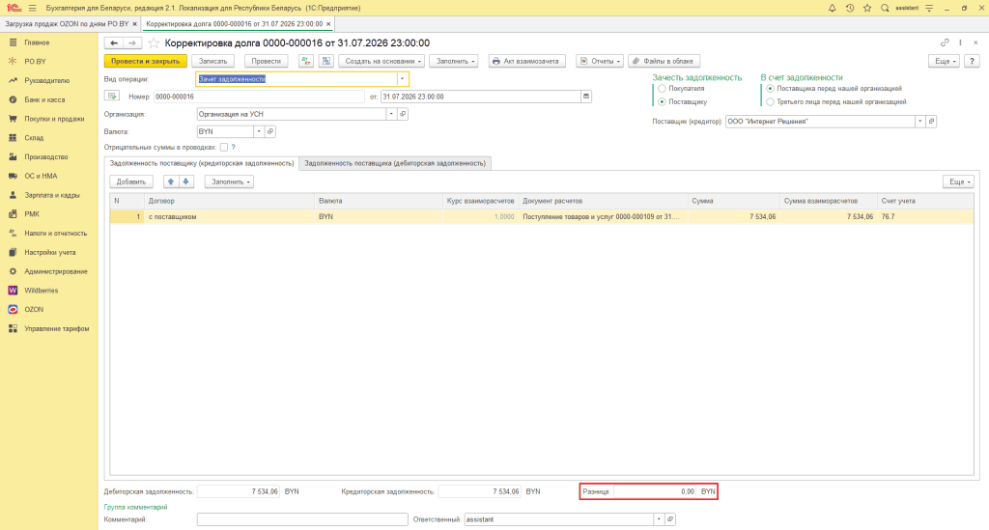The height and width of the screenshot is (530, 989).
Task: Get link to document via chain icon
Action: click(945, 42)
